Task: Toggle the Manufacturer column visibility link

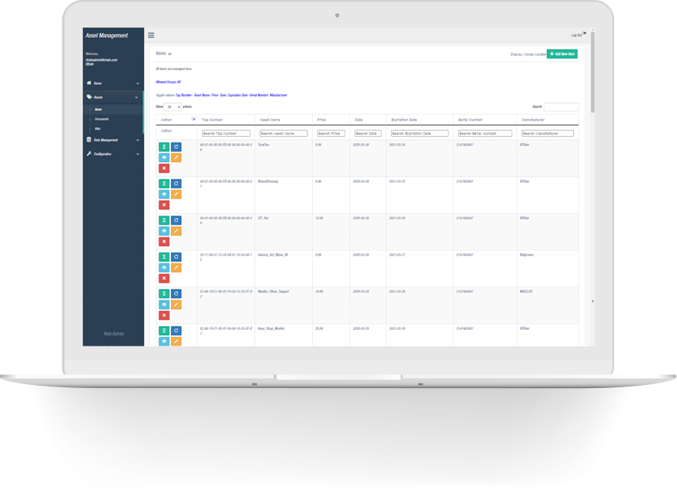Action: (x=278, y=95)
